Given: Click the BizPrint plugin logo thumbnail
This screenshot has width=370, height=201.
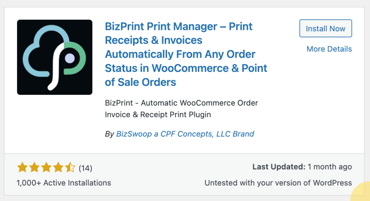Looking at the screenshot, I should tap(55, 57).
